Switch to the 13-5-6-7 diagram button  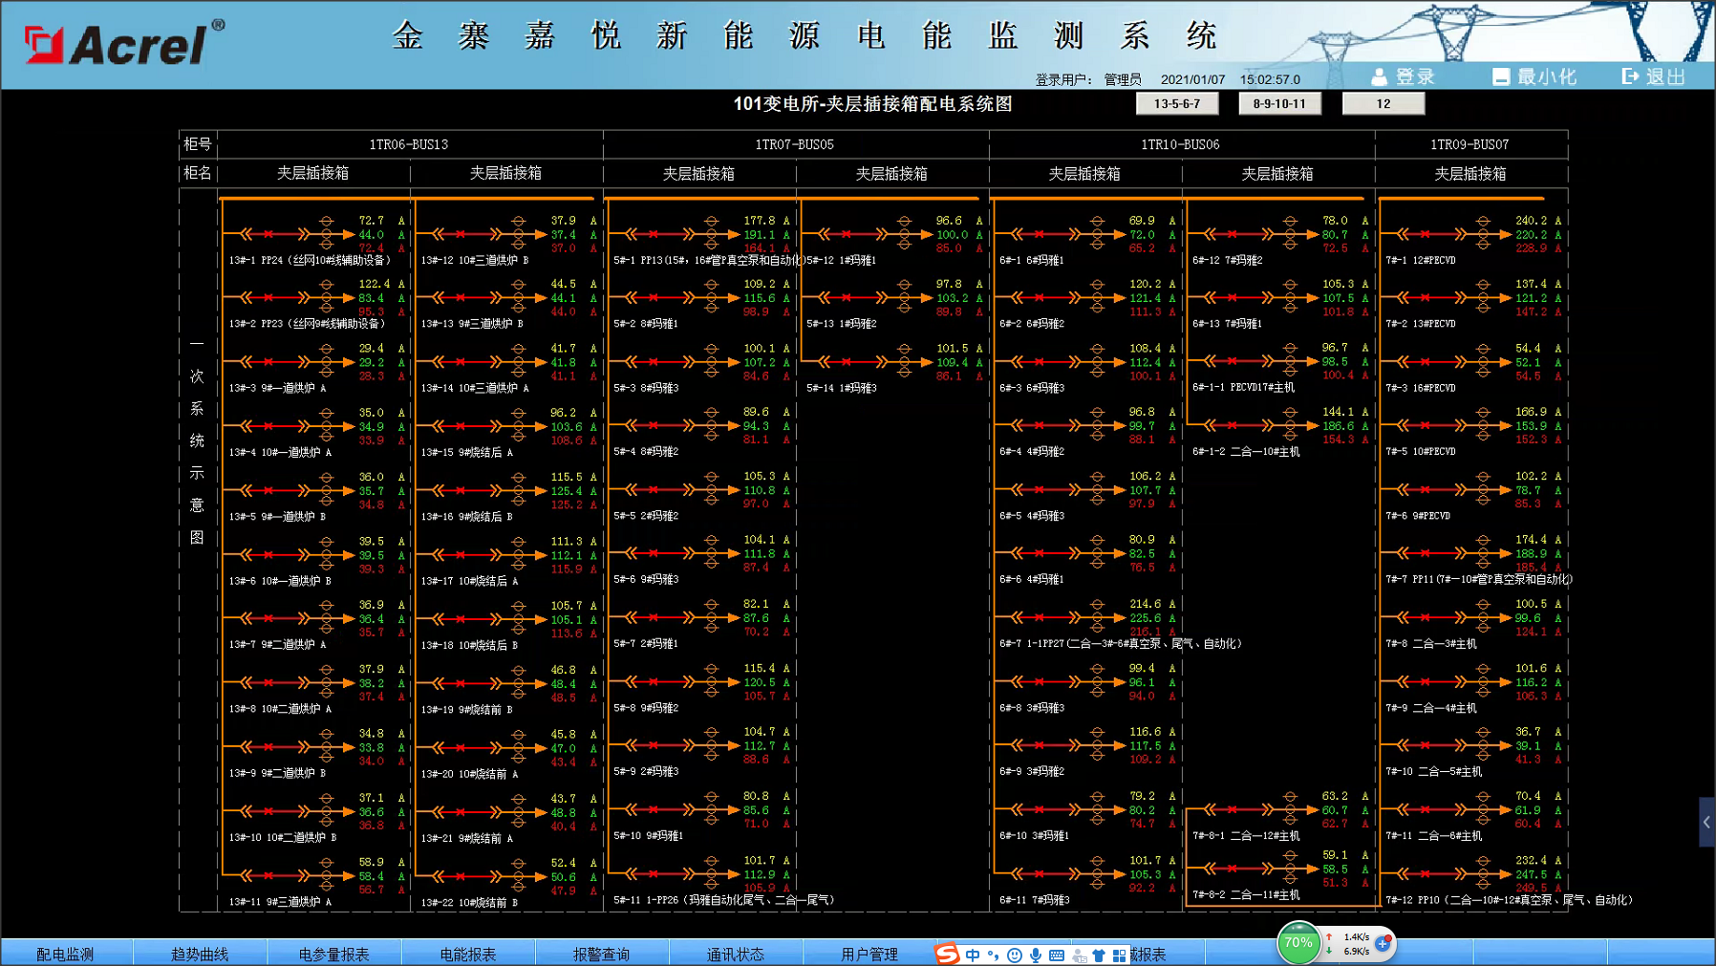pos(1176,103)
